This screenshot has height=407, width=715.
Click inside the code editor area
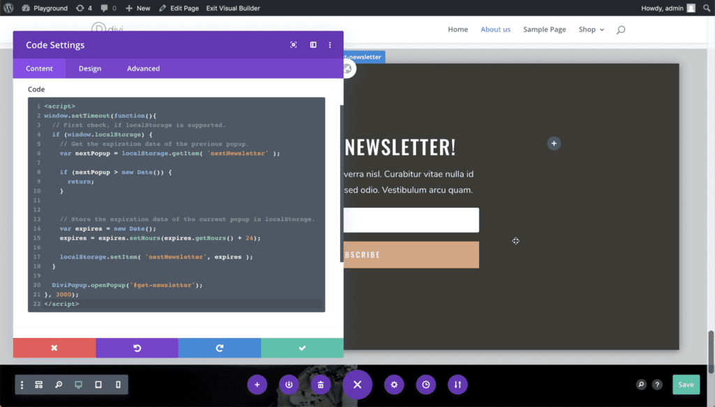(177, 204)
